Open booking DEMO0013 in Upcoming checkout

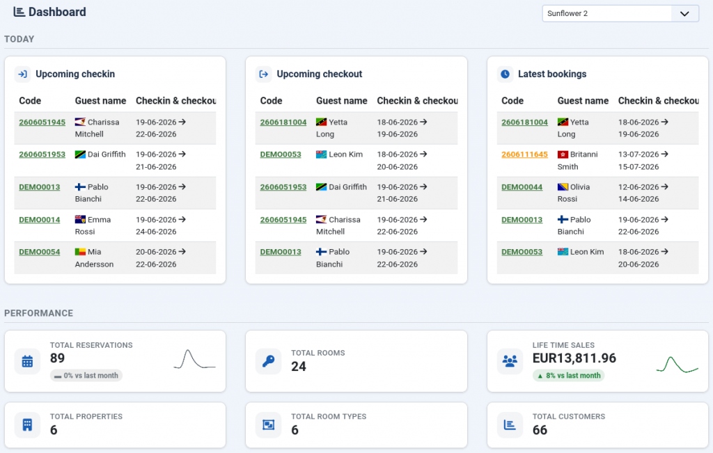(x=281, y=252)
